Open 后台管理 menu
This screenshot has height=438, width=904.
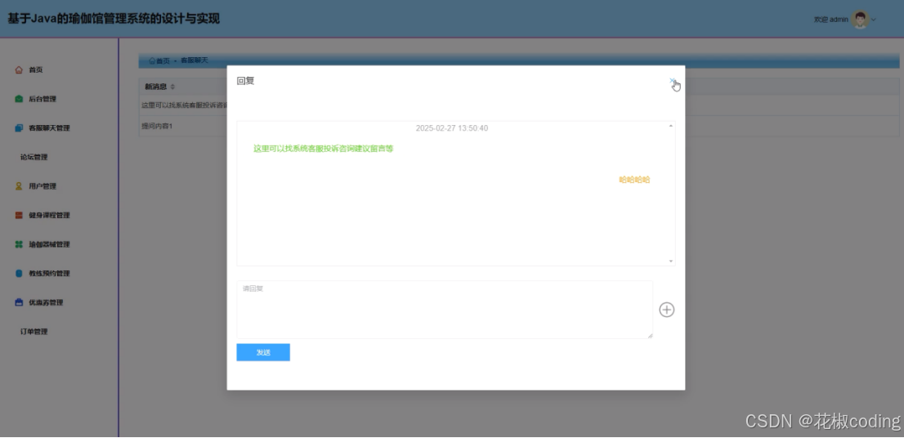click(43, 99)
